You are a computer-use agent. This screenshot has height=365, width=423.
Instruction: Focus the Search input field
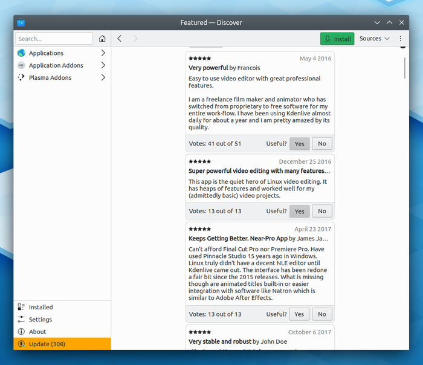click(54, 39)
